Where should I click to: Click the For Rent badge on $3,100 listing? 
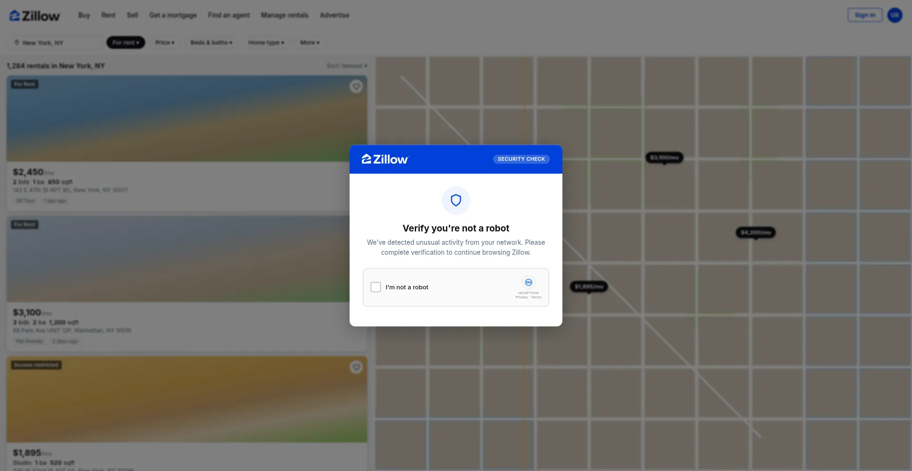coord(25,225)
